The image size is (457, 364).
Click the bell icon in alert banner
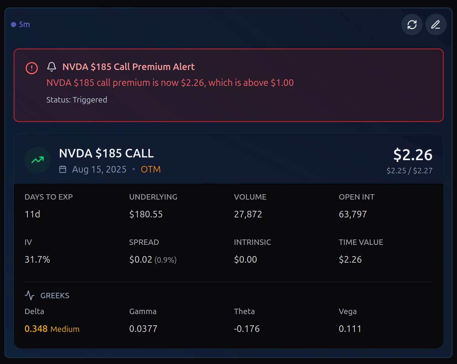pos(52,67)
